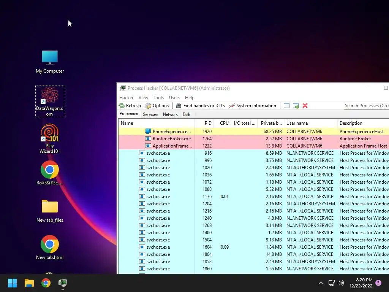Select svchost.exe with PID 1860

point(253,269)
